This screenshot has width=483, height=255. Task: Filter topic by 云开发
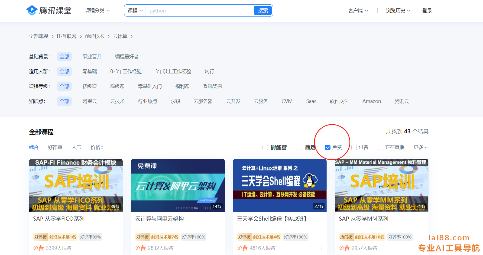click(x=233, y=101)
